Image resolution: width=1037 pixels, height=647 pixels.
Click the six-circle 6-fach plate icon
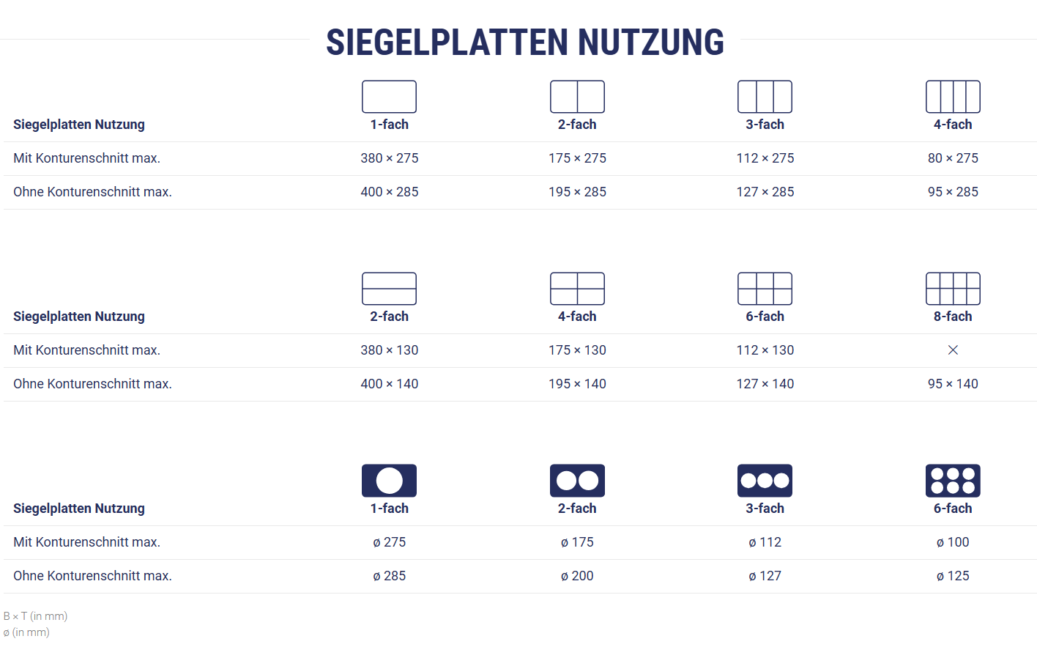953,481
